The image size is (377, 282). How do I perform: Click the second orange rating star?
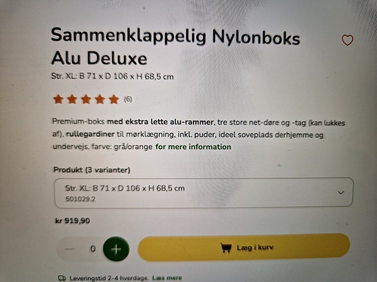click(72, 99)
